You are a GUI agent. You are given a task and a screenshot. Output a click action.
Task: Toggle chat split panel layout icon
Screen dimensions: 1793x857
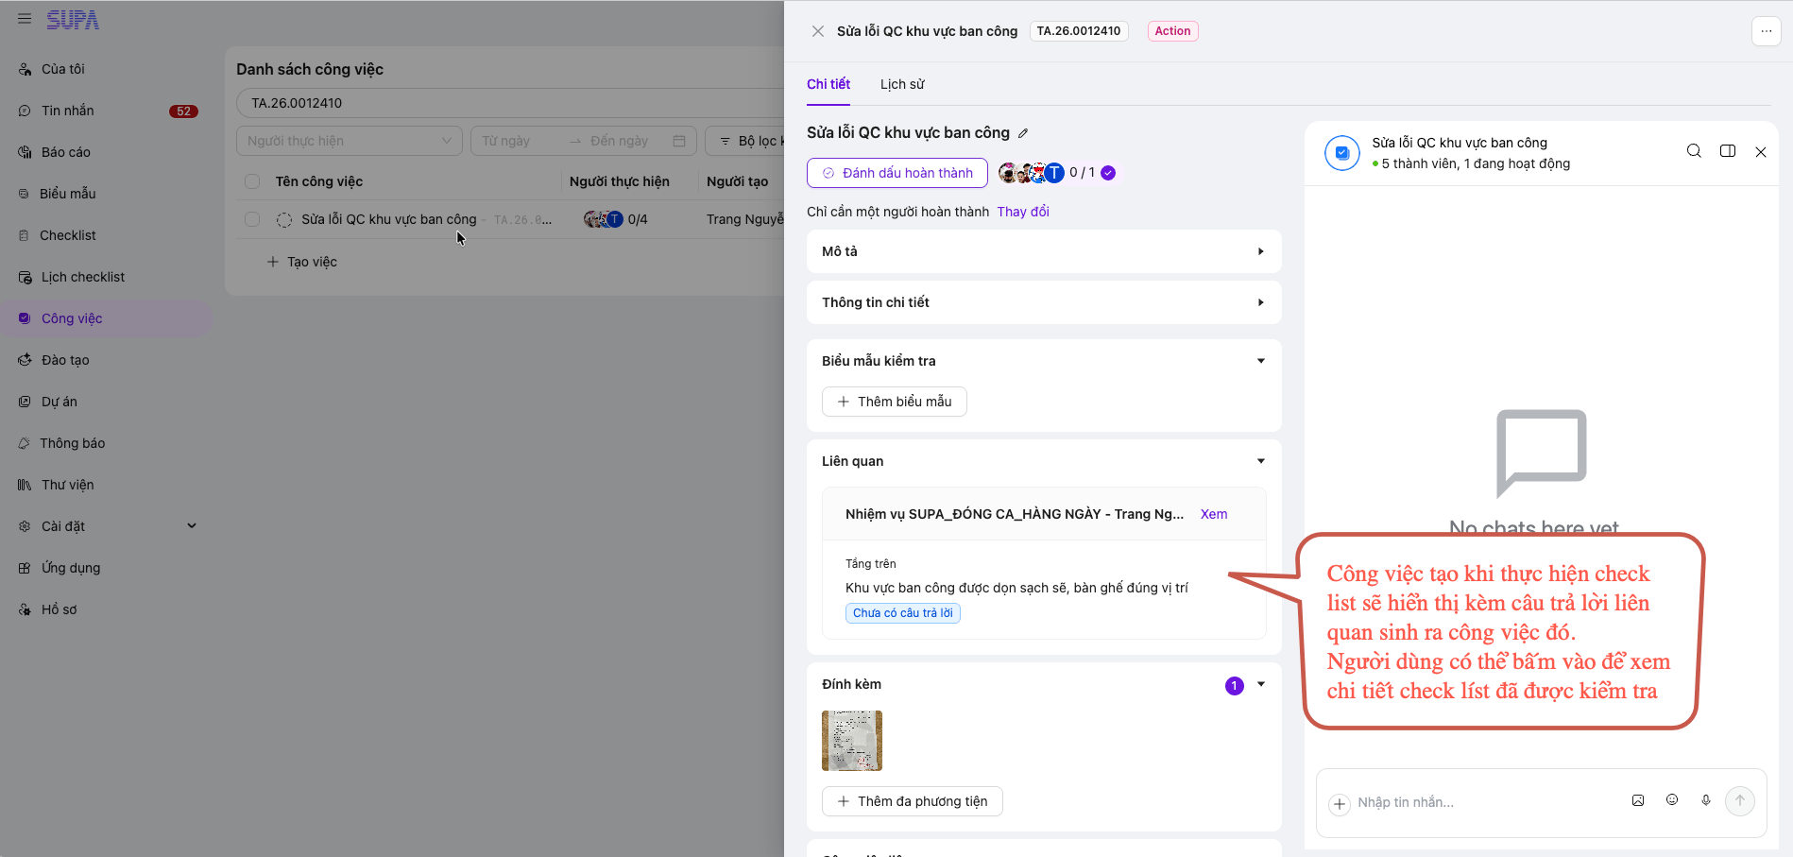point(1728,151)
